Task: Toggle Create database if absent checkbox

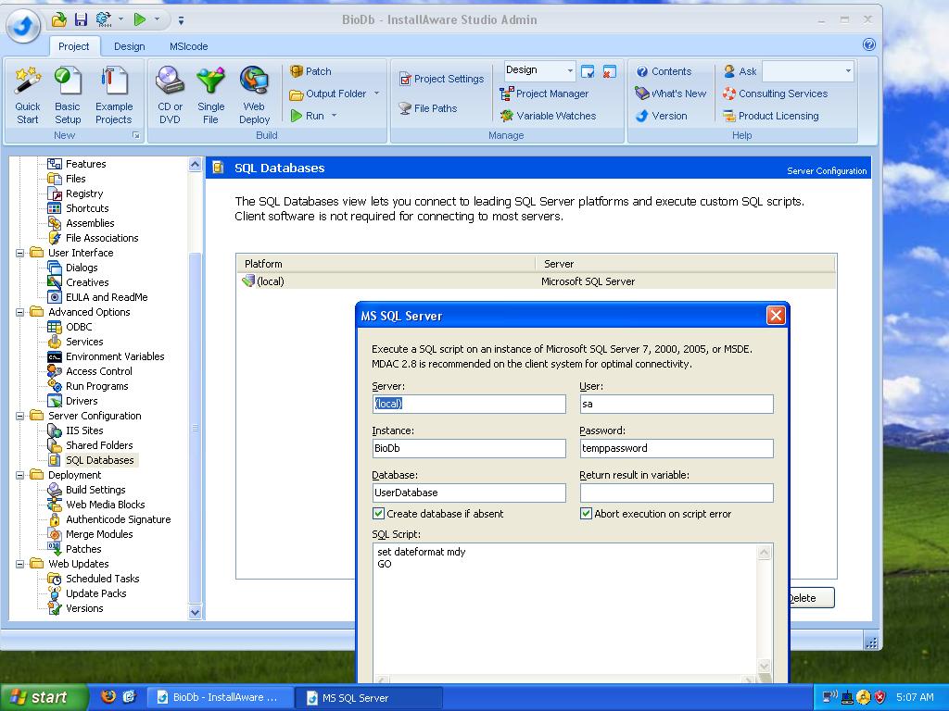Action: tap(378, 514)
